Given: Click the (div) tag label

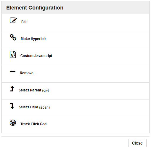Looking at the screenshot, I should (46, 91).
